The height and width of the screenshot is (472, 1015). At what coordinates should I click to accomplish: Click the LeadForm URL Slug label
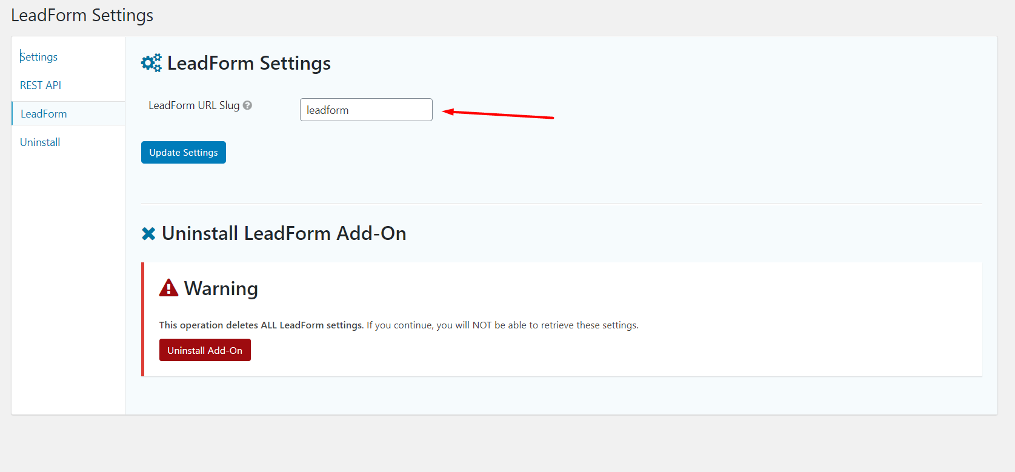pyautogui.click(x=194, y=105)
